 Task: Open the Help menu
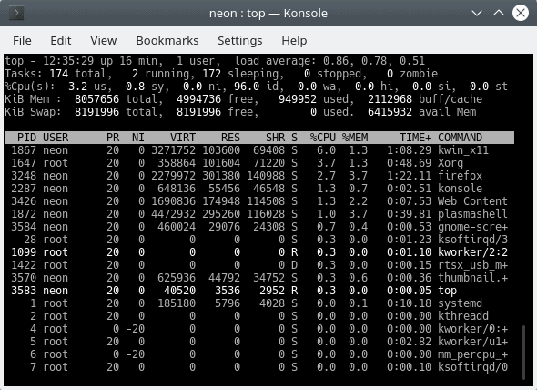pyautogui.click(x=294, y=41)
